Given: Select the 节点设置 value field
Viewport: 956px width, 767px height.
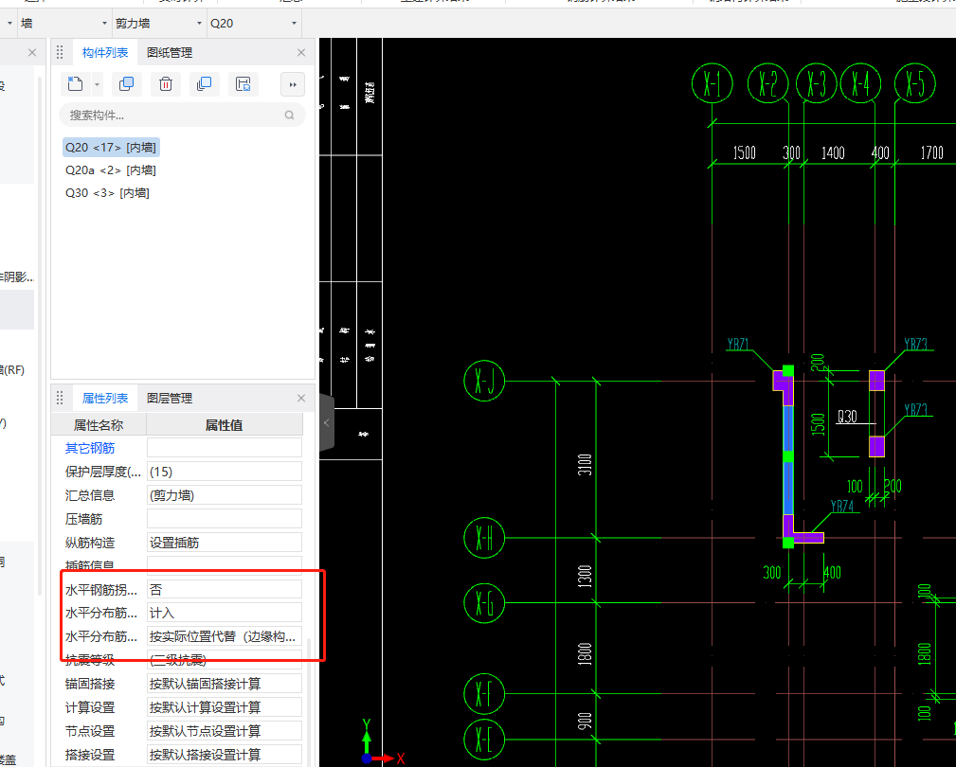Looking at the screenshot, I should (x=225, y=731).
